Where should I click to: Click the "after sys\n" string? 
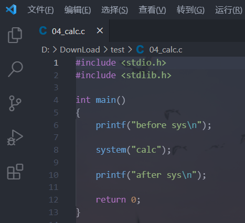[164, 175]
